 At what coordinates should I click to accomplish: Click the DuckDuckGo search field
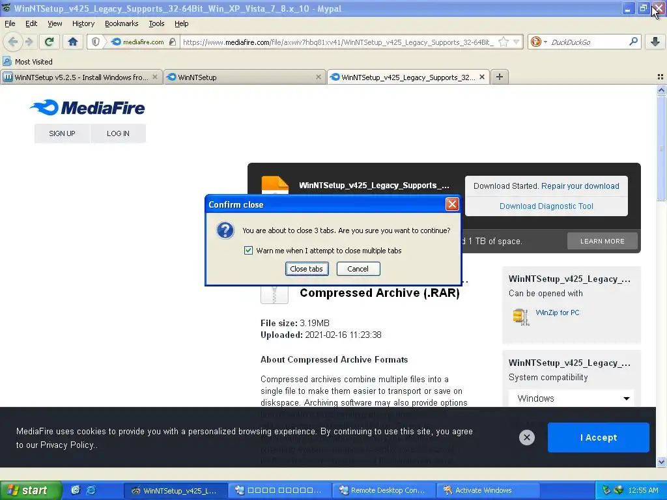[x=588, y=42]
